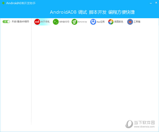Close the AndroidADB window
Image resolution: width=159 pixels, height=132 pixels.
pos(156,3)
